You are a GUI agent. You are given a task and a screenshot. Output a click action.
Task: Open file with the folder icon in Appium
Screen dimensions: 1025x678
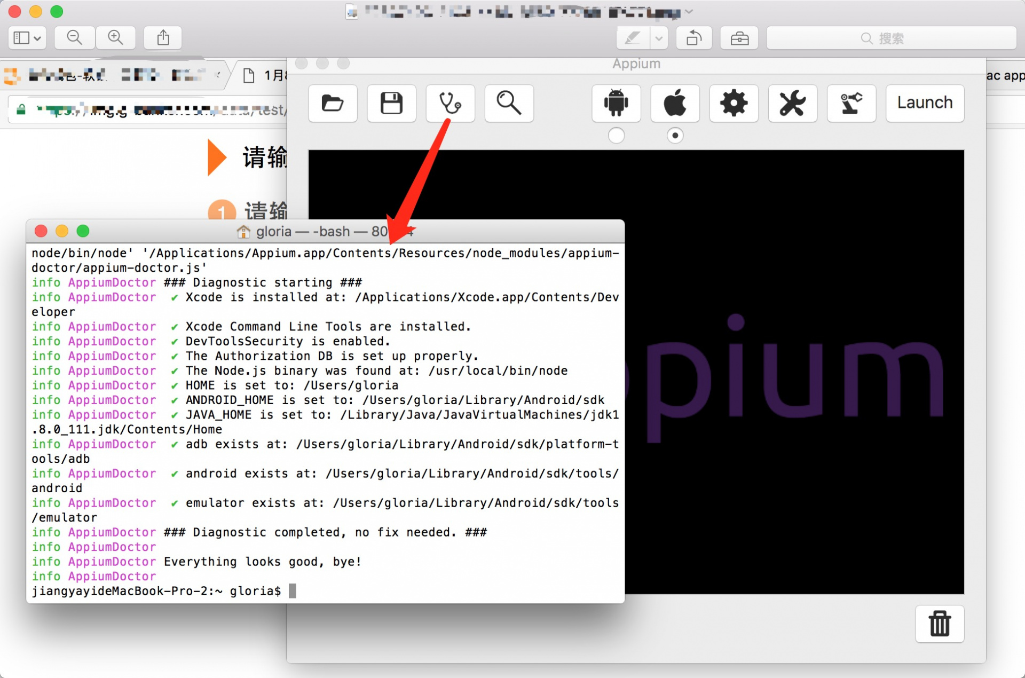333,103
